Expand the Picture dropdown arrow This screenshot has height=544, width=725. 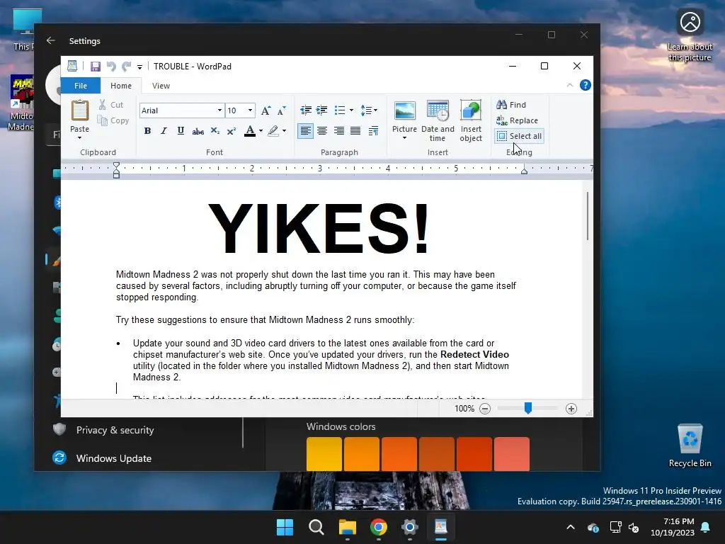click(404, 138)
